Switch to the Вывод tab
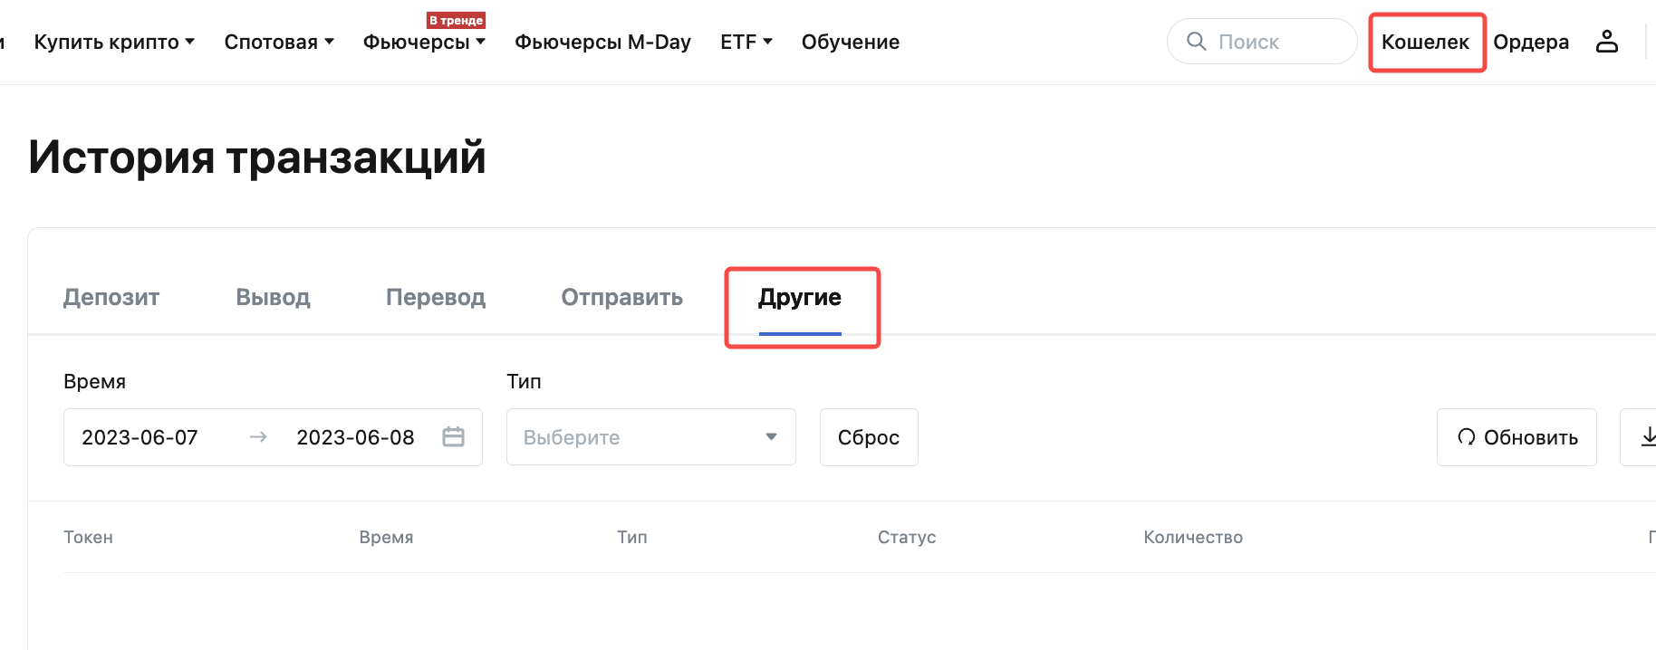 pyautogui.click(x=273, y=297)
